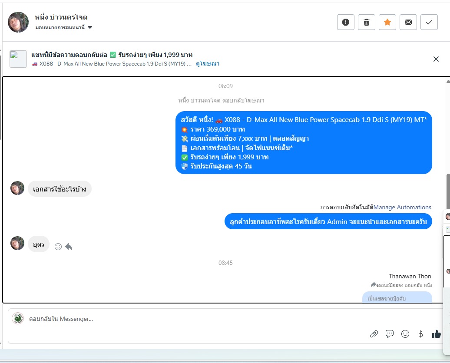
Task: Attach a file with paperclip icon
Action: 374,334
